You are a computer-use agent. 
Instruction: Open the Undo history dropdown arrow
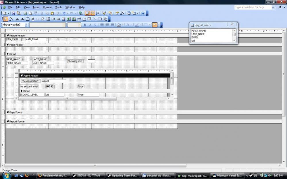click(x=68, y=13)
